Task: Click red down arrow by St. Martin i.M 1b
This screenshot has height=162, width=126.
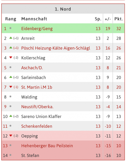Action: click(11, 87)
